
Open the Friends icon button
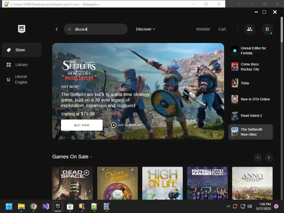point(250,29)
